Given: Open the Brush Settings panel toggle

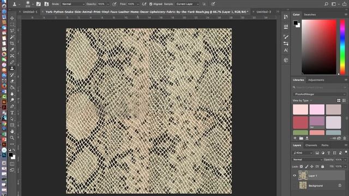Looking at the screenshot, I should pyautogui.click(x=39, y=4).
